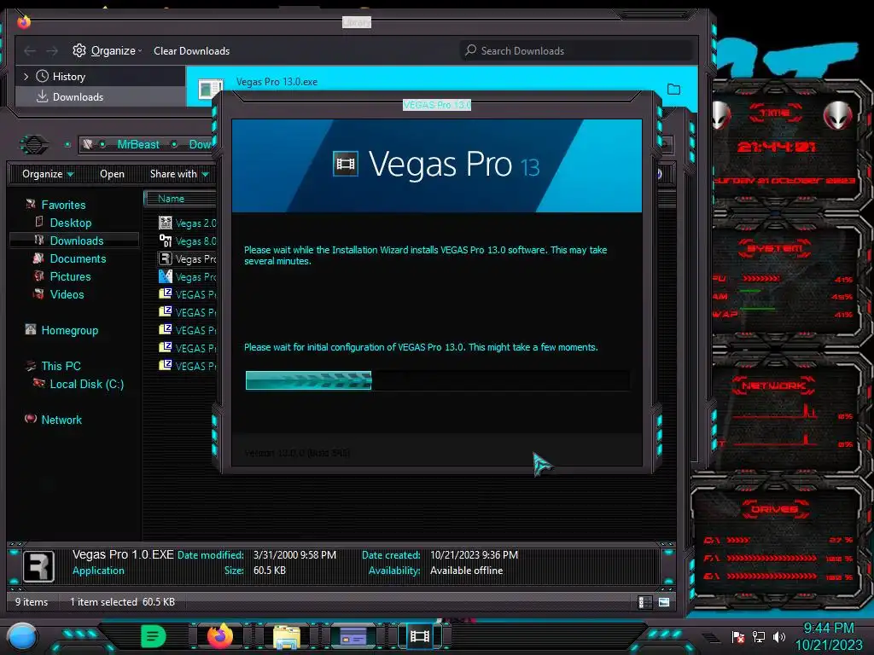
Task: Open Documents in the navigation pane
Action: [x=78, y=258]
